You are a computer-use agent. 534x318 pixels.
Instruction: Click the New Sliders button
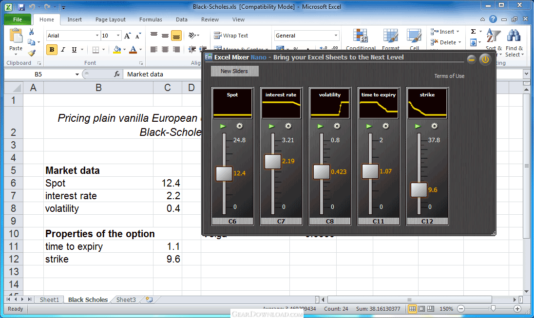coord(234,71)
